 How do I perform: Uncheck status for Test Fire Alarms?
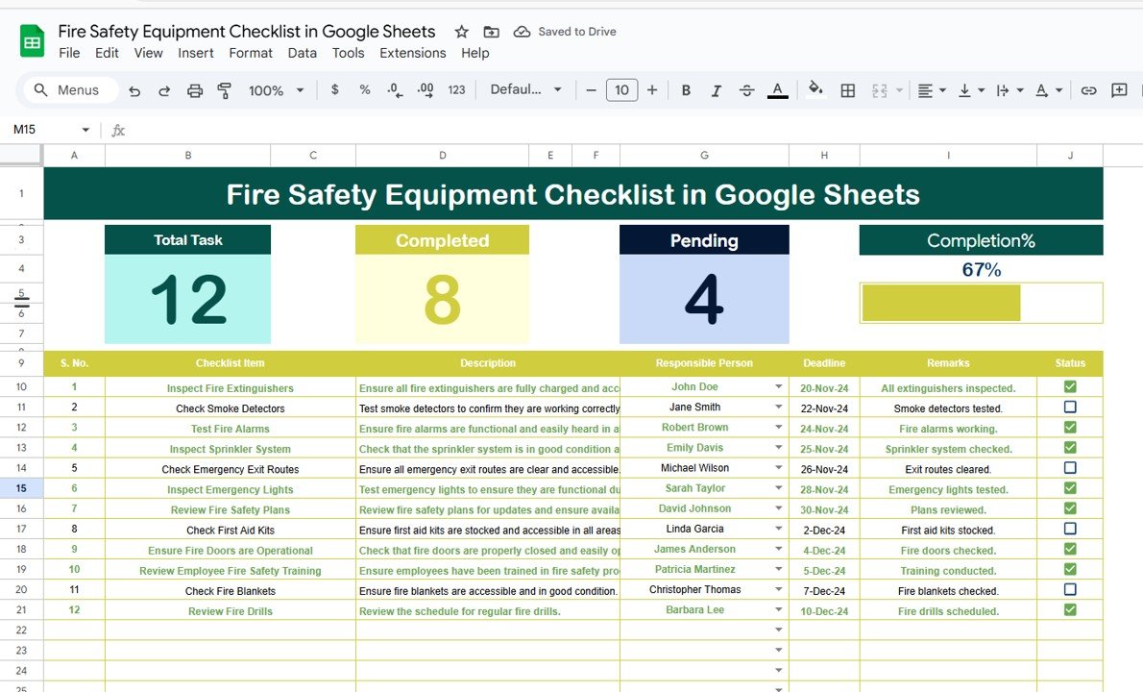(x=1070, y=428)
